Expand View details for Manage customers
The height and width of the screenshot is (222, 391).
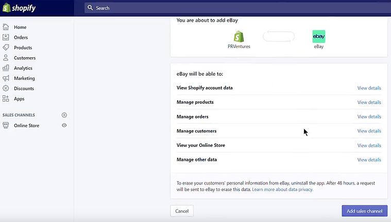[x=369, y=131]
